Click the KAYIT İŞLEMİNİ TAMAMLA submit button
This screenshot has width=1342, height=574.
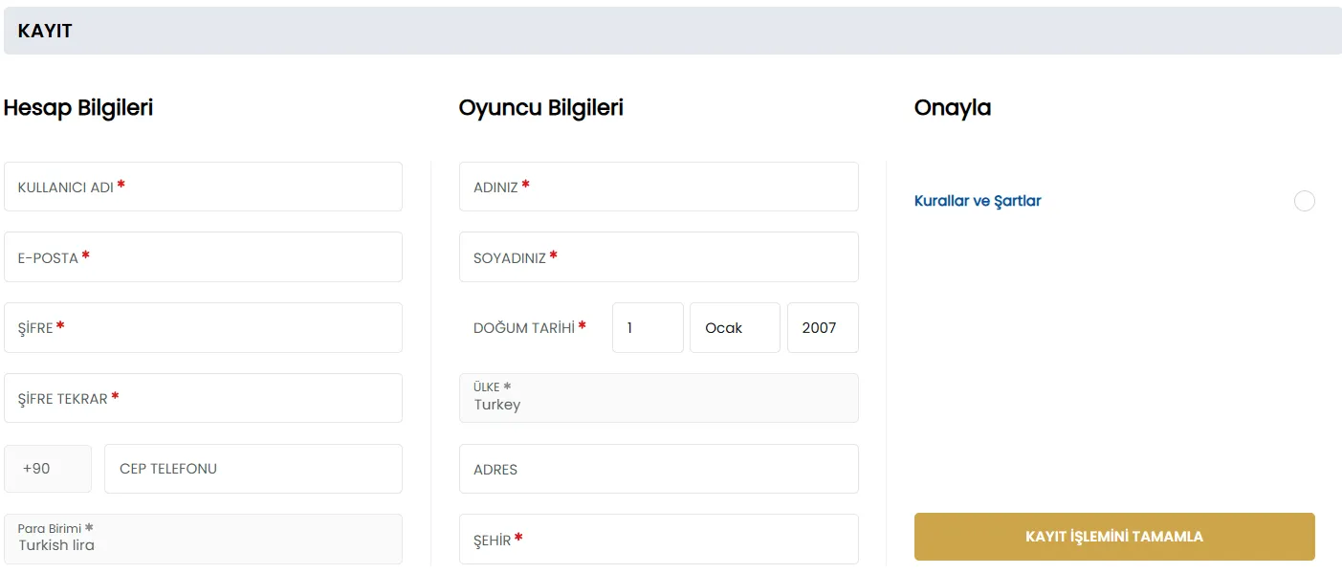[1114, 537]
